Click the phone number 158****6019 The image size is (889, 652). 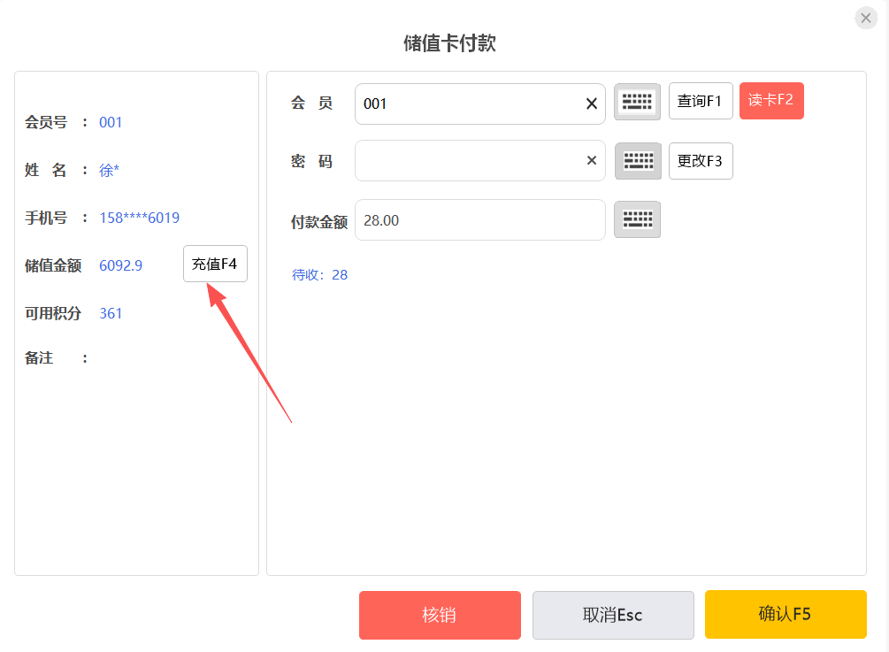click(x=140, y=218)
